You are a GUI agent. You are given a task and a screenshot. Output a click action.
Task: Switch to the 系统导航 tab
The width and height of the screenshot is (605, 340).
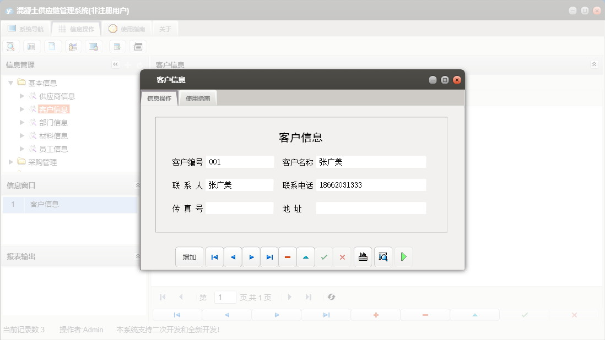coord(25,28)
